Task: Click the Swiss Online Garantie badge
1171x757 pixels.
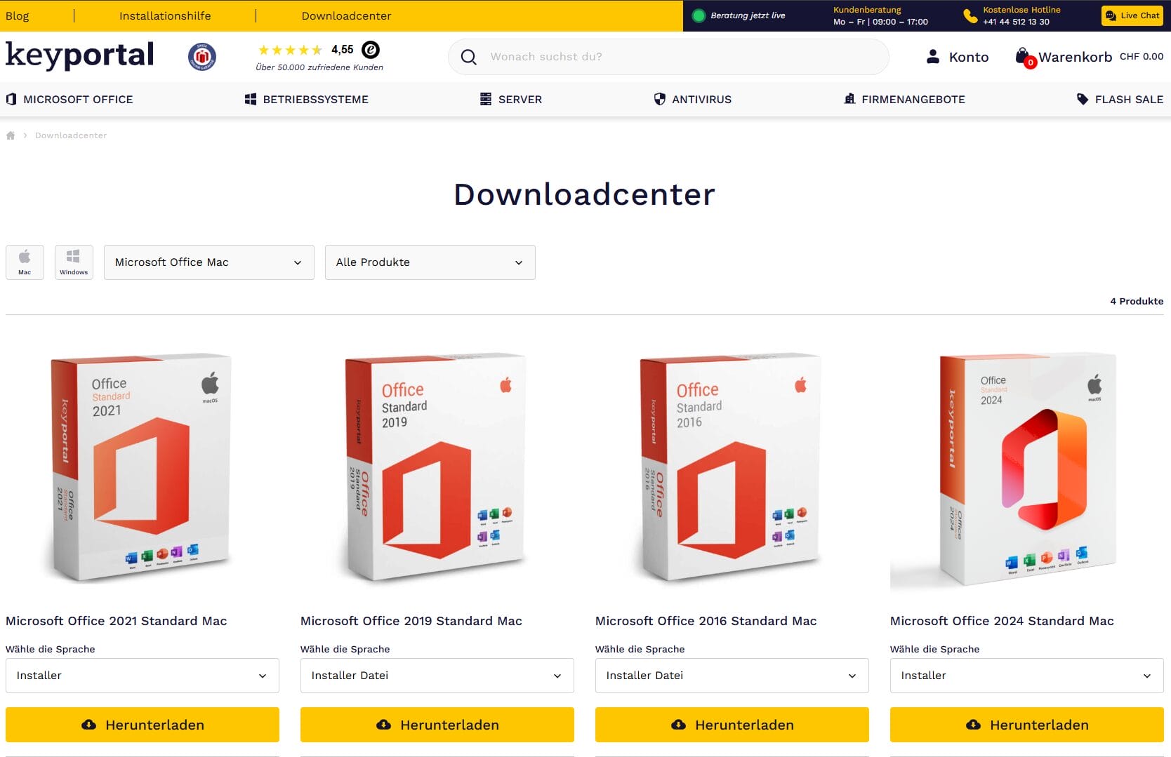Action: (x=202, y=57)
